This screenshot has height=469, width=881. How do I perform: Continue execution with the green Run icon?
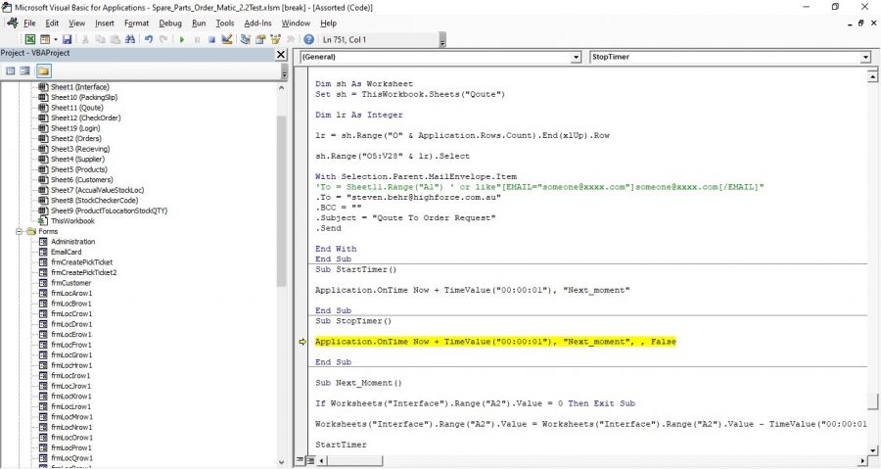click(x=181, y=39)
